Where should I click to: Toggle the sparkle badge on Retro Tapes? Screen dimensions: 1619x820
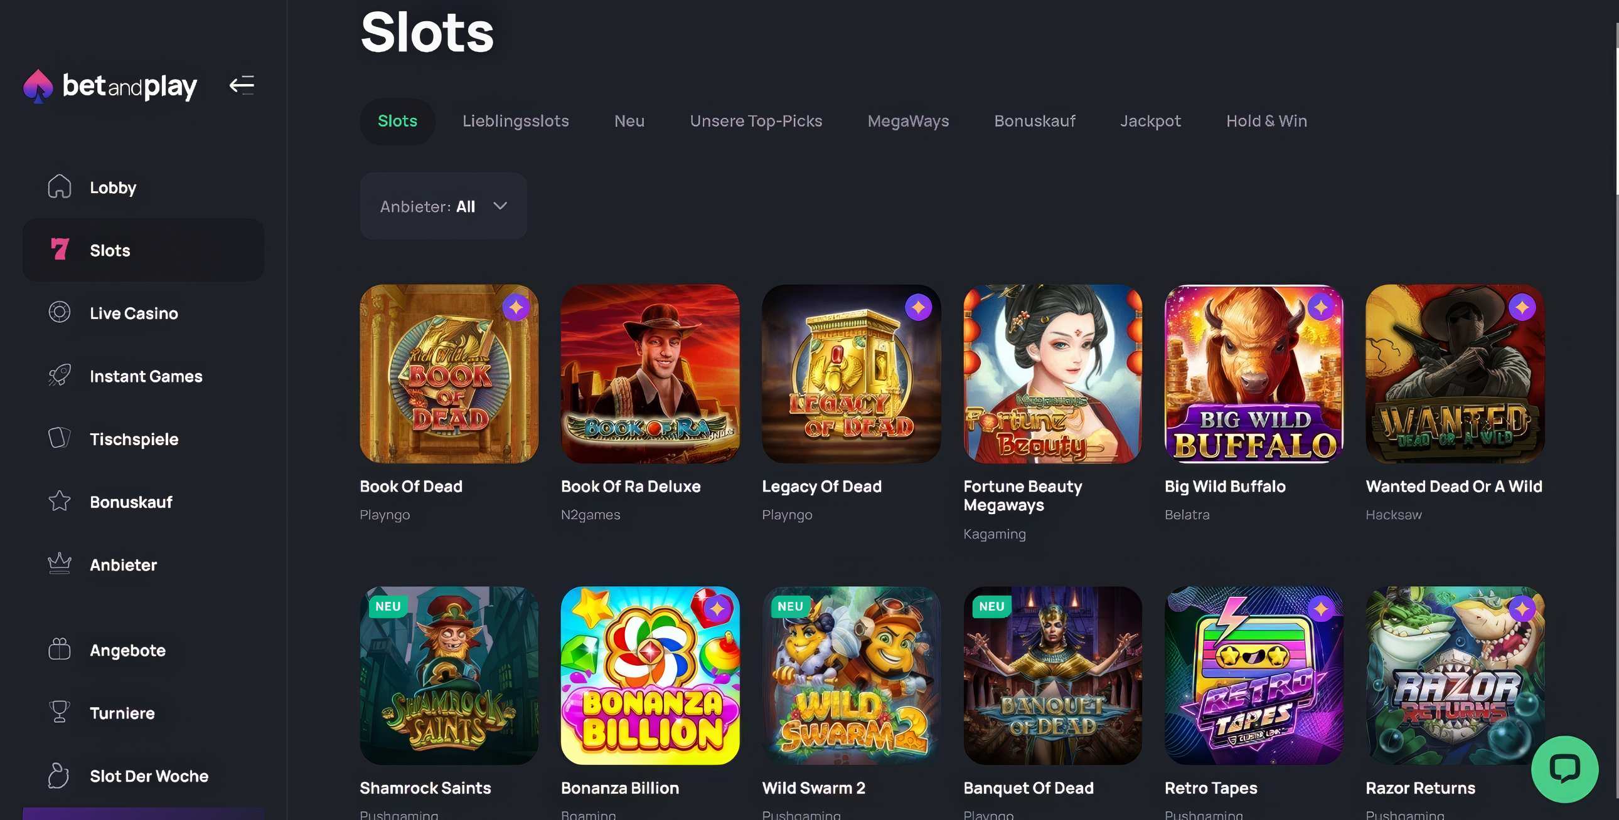coord(1322,607)
